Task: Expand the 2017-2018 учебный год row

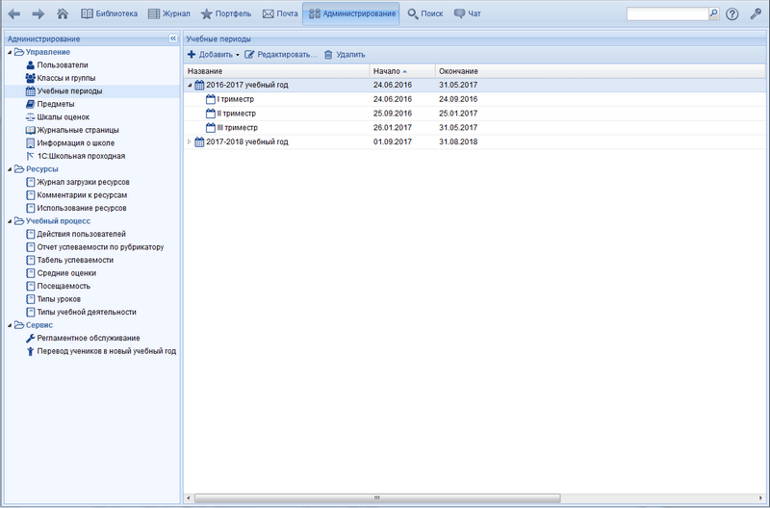Action: 190,142
